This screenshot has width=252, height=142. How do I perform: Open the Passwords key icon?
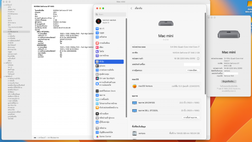point(97,128)
